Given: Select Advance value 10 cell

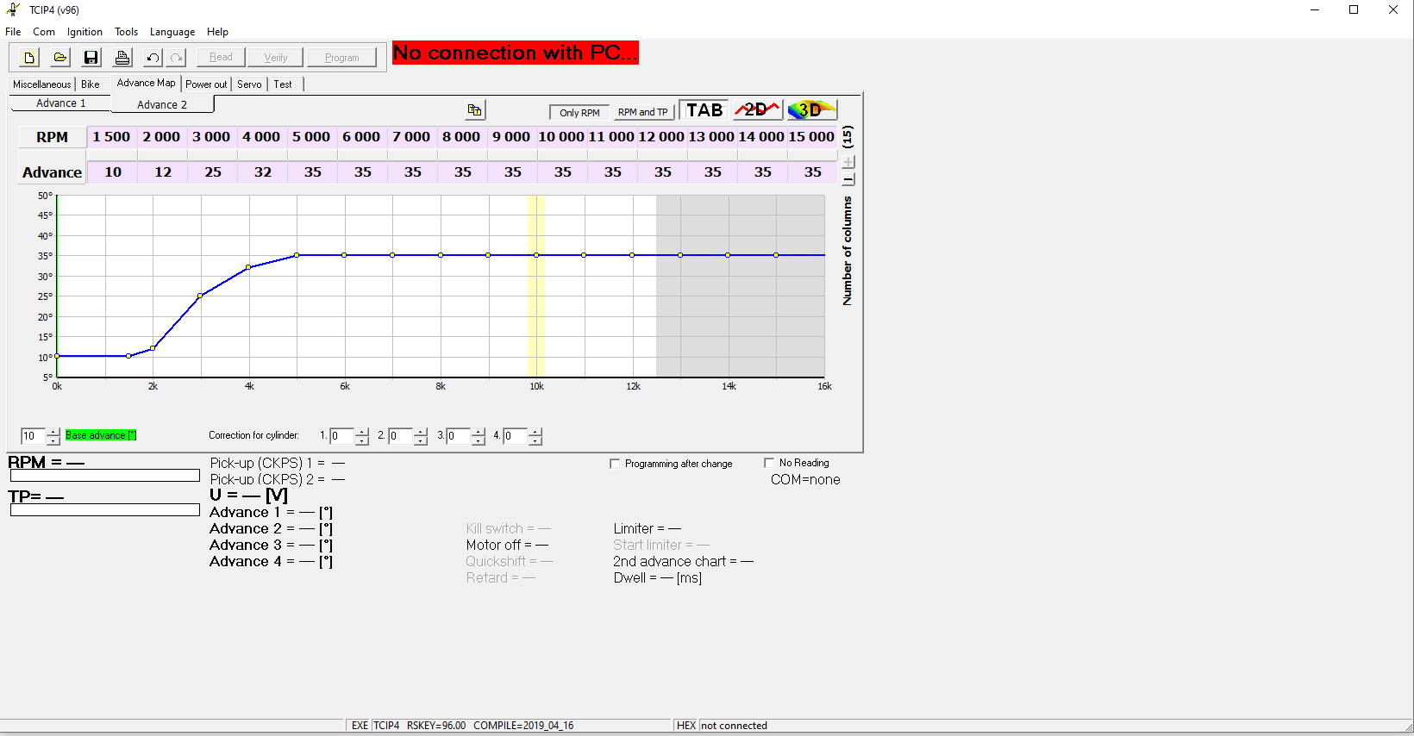Looking at the screenshot, I should 113,172.
